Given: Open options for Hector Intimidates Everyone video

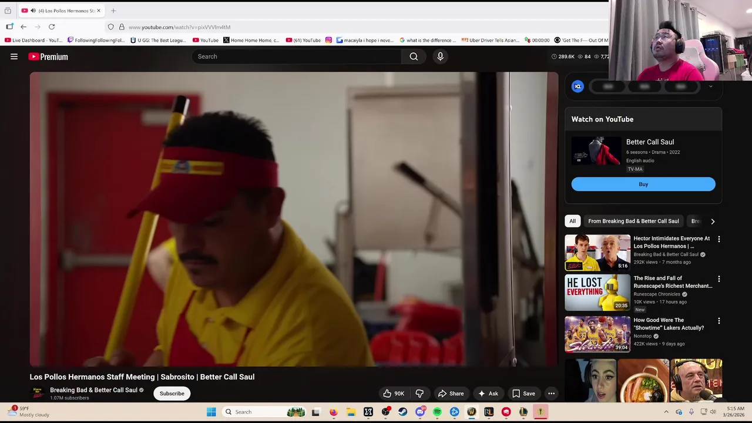Looking at the screenshot, I should tap(719, 239).
